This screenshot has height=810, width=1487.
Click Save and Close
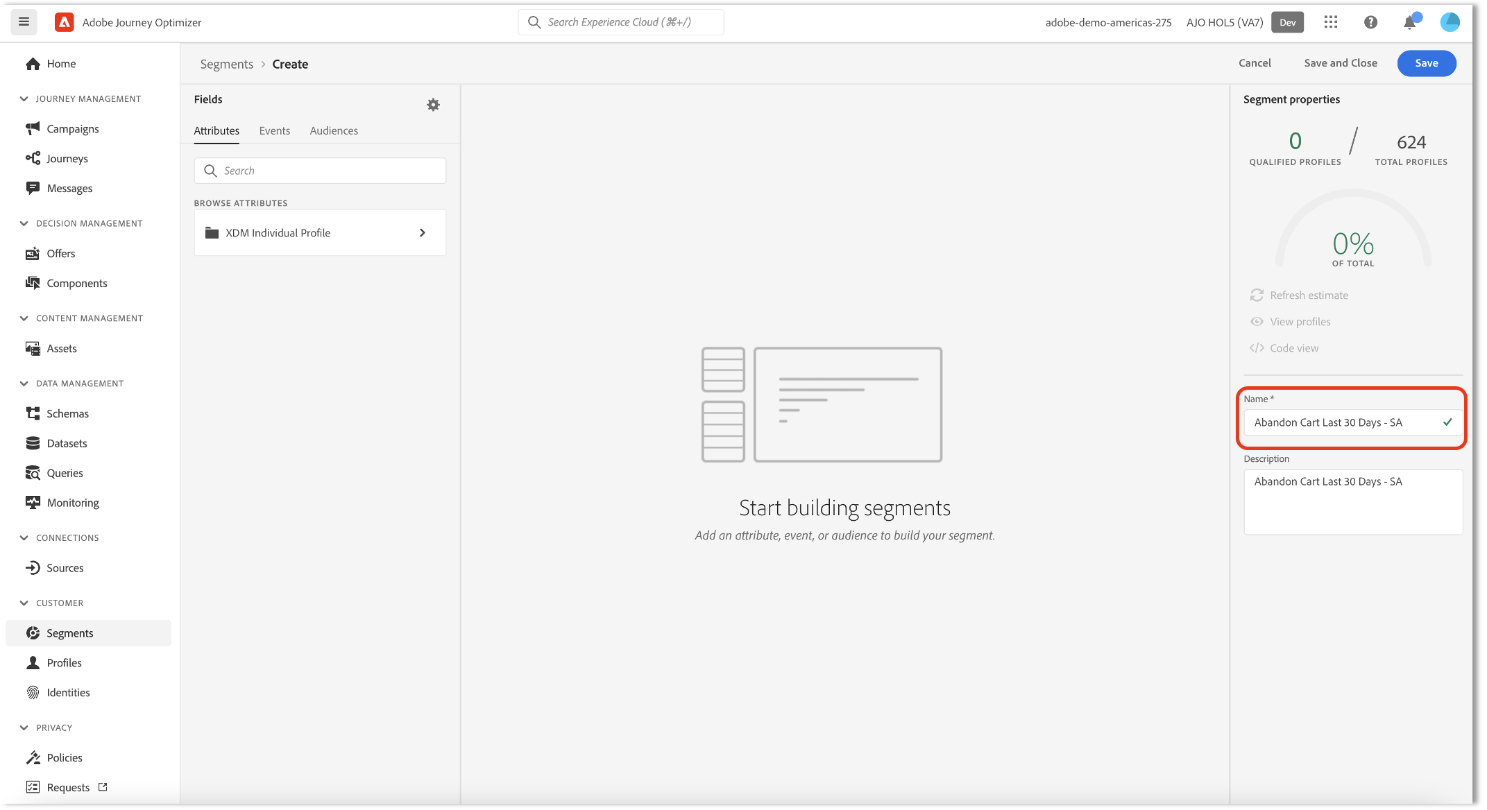[x=1341, y=63]
